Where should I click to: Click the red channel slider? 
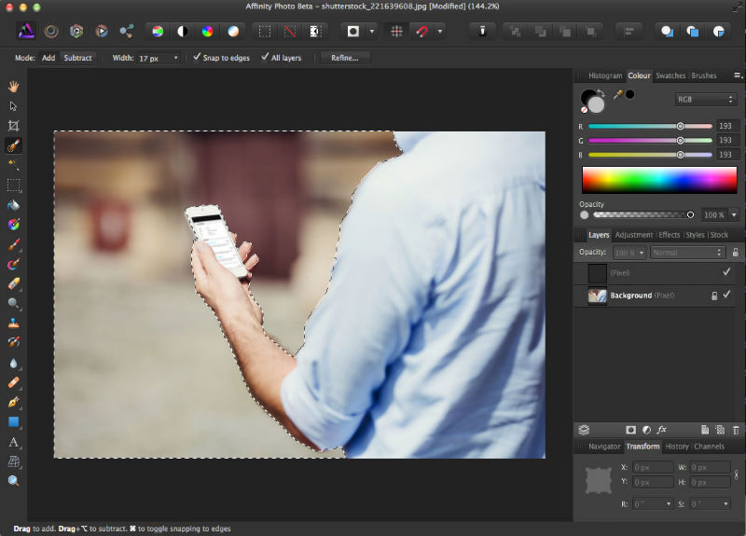pyautogui.click(x=649, y=126)
